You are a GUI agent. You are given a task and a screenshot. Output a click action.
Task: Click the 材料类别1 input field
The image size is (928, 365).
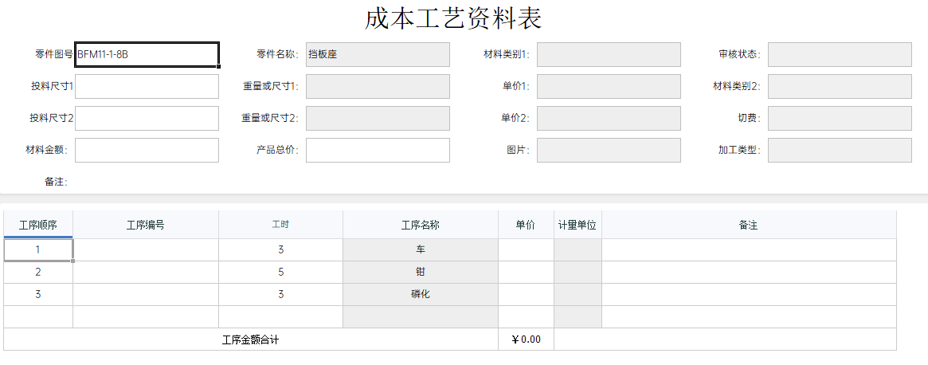coord(609,54)
